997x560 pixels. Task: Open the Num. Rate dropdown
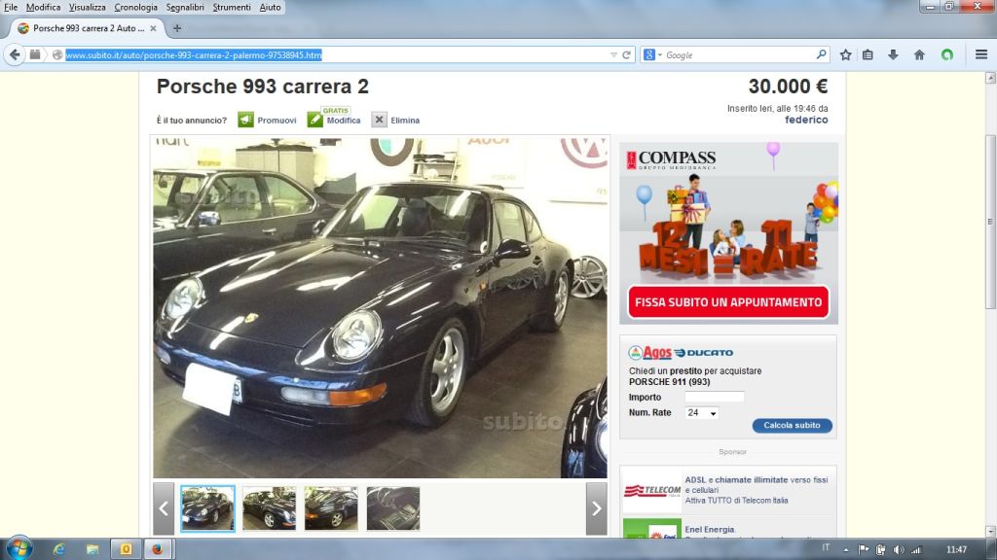pos(702,412)
